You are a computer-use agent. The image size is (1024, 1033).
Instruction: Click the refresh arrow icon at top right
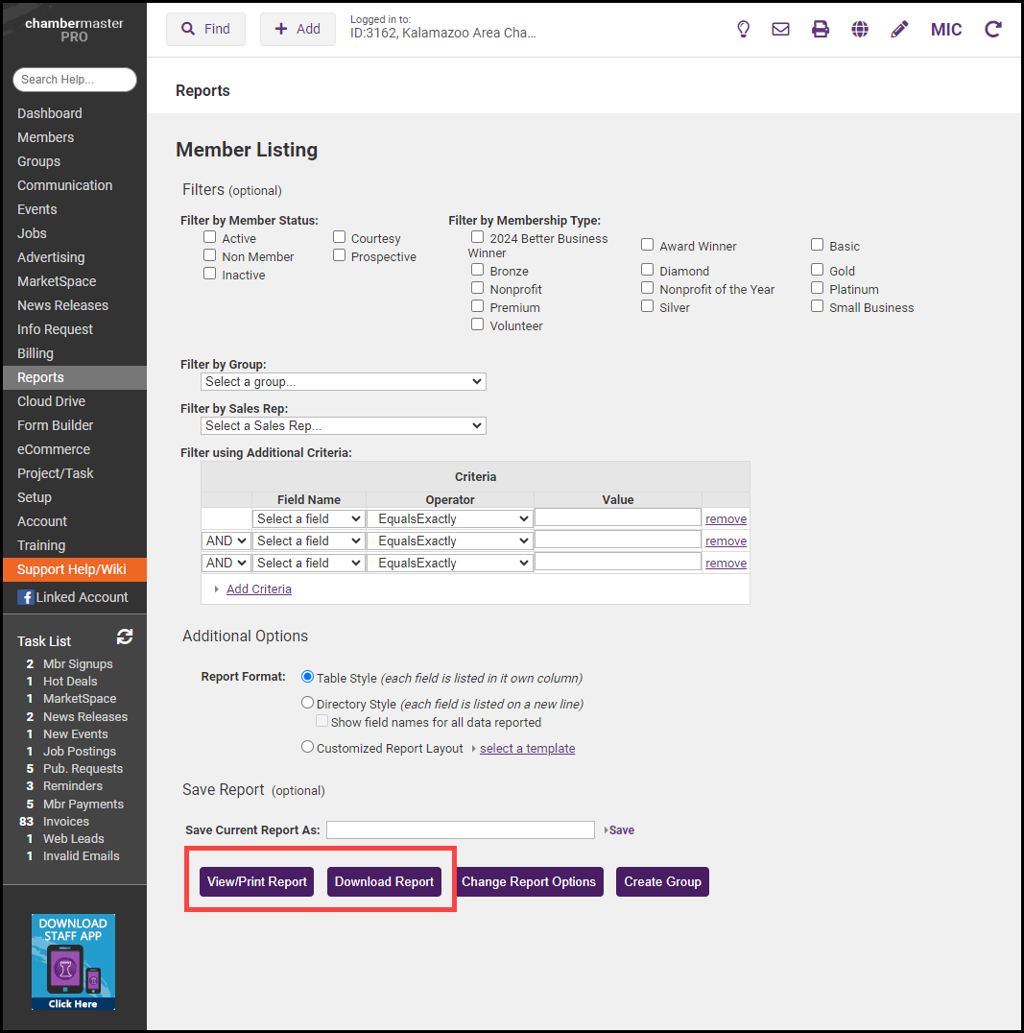pos(993,29)
